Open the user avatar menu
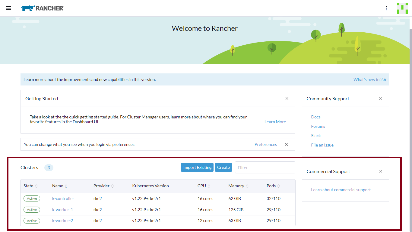Image resolution: width=412 pixels, height=232 pixels. (402, 8)
